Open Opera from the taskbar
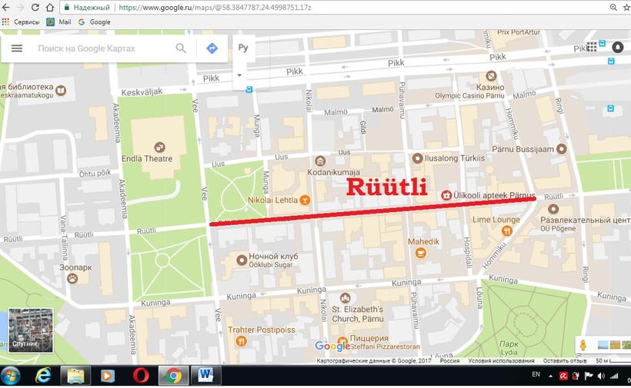This screenshot has height=388, width=631. click(140, 375)
